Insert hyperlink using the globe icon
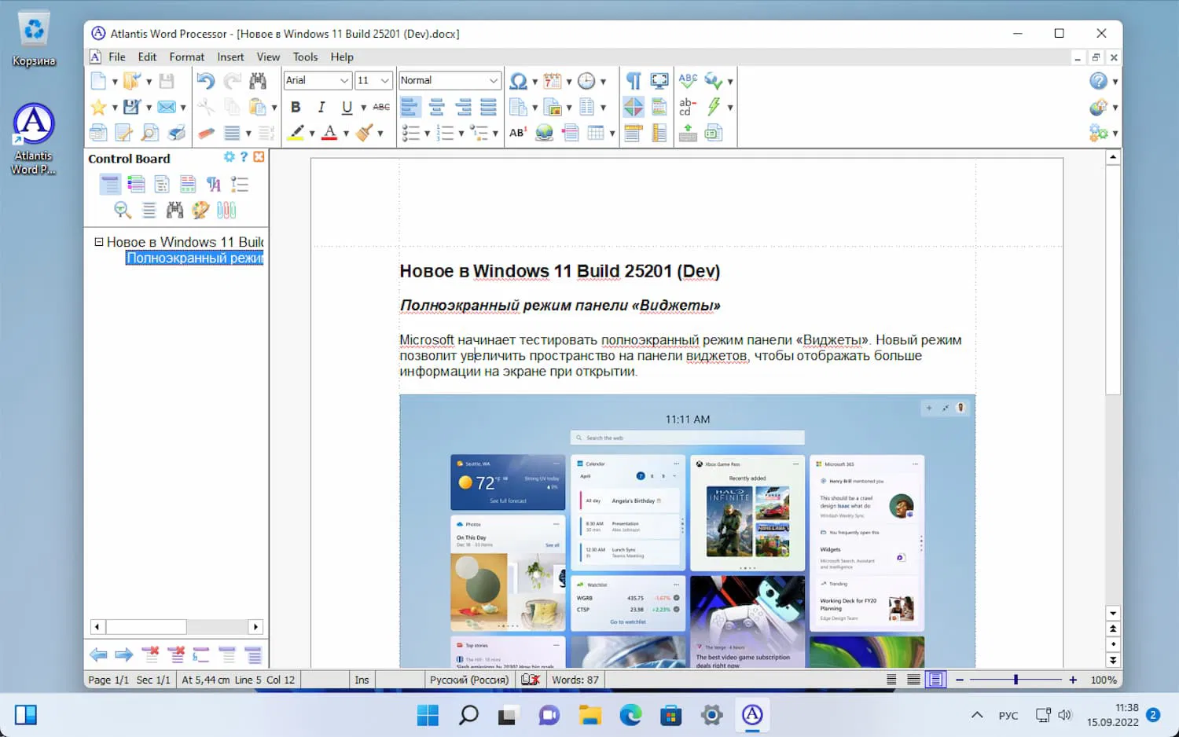Screen dimensions: 1179x737 pyautogui.click(x=544, y=133)
